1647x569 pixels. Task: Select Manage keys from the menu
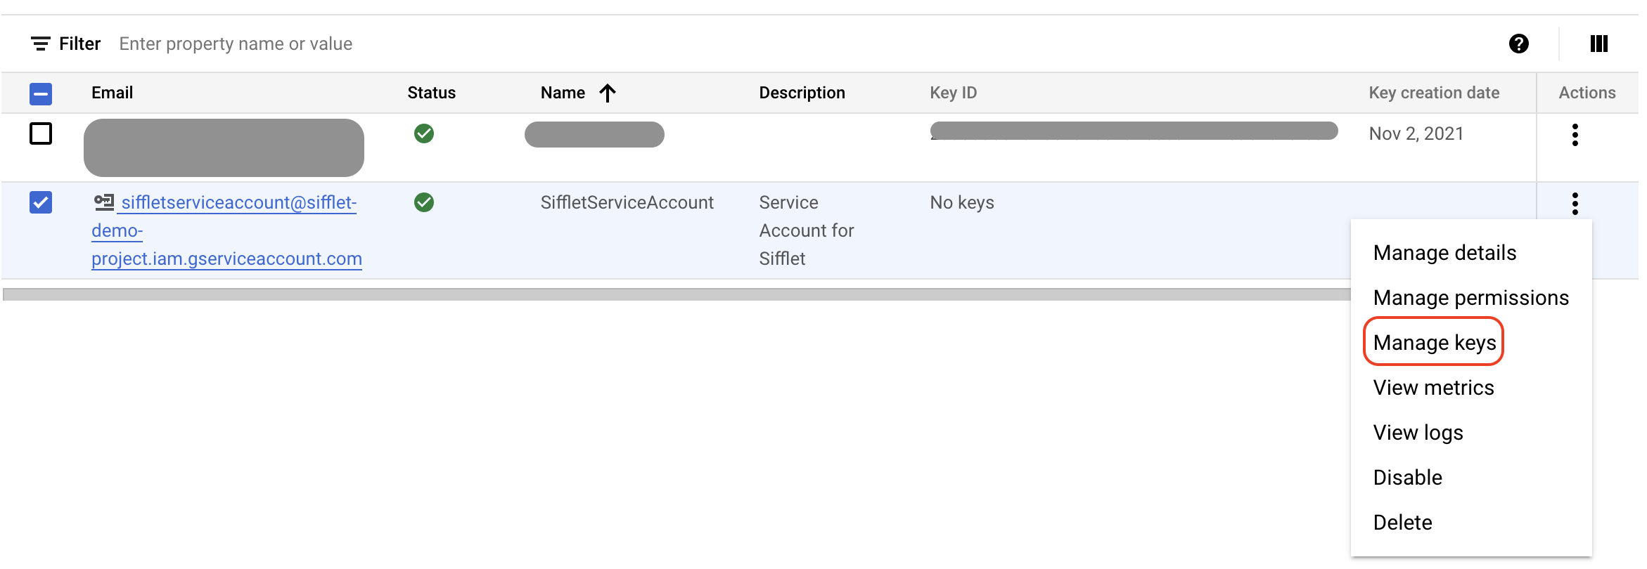(1434, 343)
